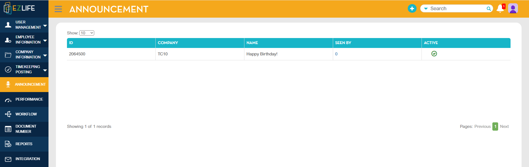Open Timekeeping Posting menu
Screen dimensions: 529x167
click(x=24, y=69)
